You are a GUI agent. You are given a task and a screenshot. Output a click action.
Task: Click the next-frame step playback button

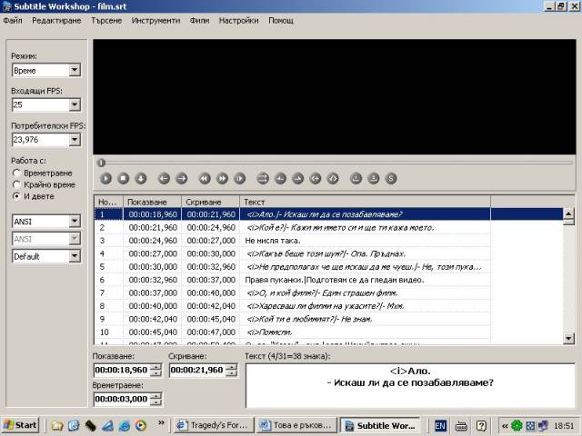tap(239, 179)
